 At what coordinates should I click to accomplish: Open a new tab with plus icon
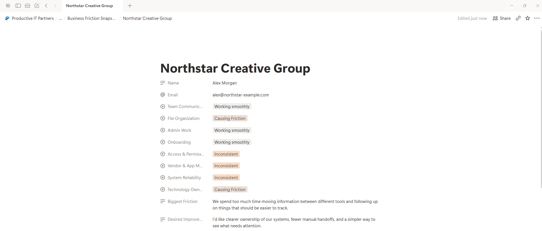(x=130, y=6)
